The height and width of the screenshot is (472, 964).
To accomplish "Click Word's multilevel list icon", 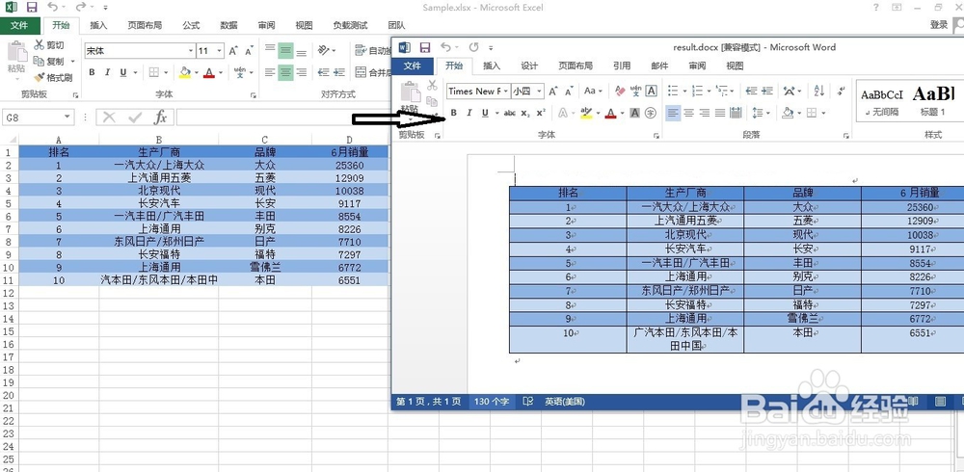I will pos(722,91).
